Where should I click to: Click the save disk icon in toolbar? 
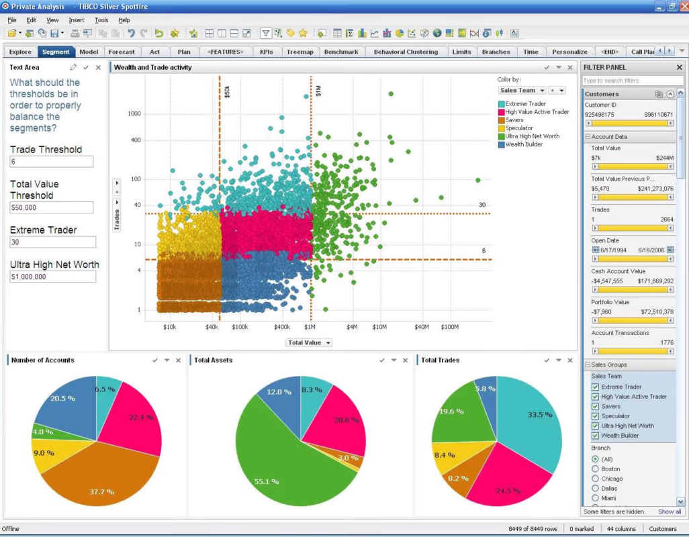53,33
